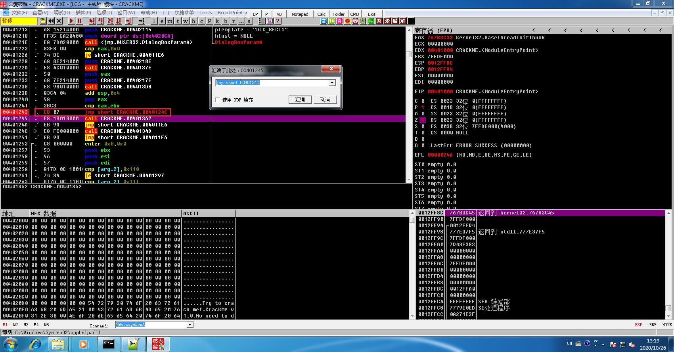Open the 文件(F) menu
674x352 pixels.
(19, 13)
